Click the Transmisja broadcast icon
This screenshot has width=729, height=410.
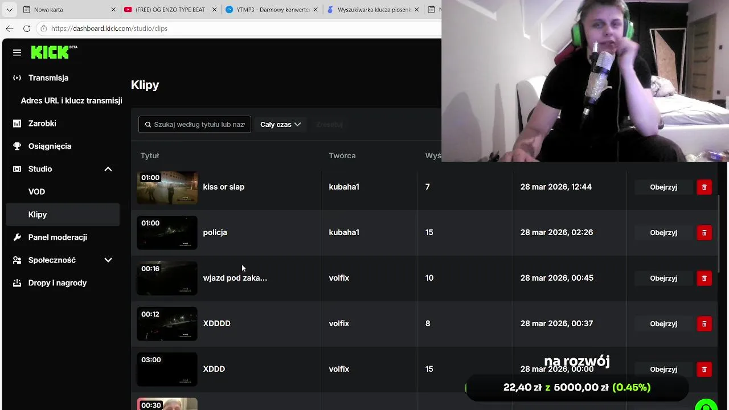pyautogui.click(x=17, y=78)
